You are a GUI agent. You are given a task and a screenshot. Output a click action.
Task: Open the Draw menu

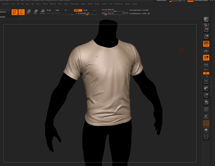[13, 4]
